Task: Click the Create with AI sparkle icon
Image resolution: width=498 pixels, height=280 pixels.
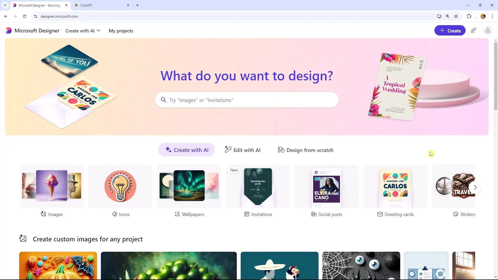Action: [168, 150]
